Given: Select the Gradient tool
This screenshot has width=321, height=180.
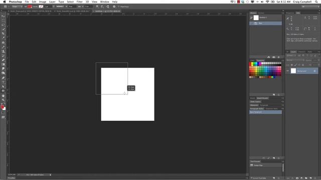Looking at the screenshot, I should coord(3,64).
